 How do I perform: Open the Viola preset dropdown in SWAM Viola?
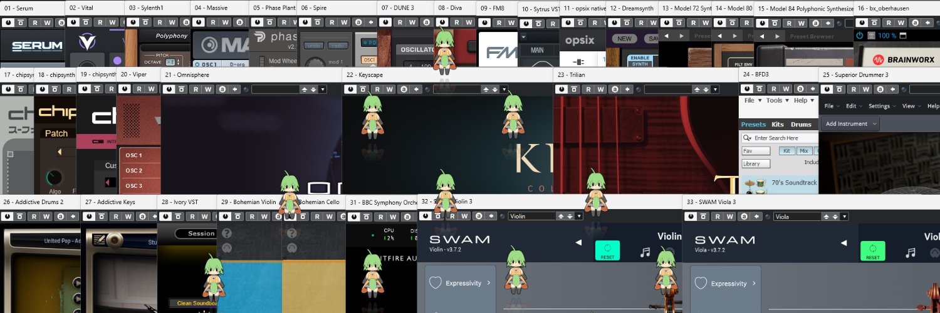(x=844, y=216)
